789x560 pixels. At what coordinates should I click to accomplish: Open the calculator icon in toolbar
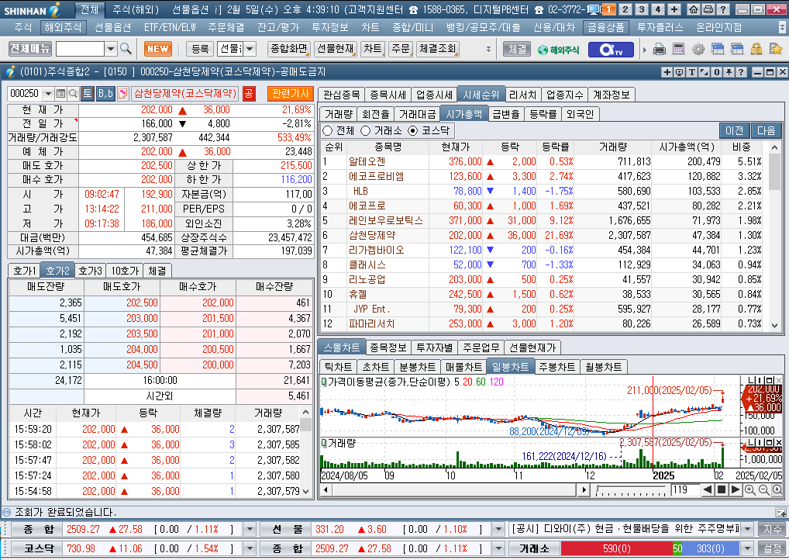[678, 49]
